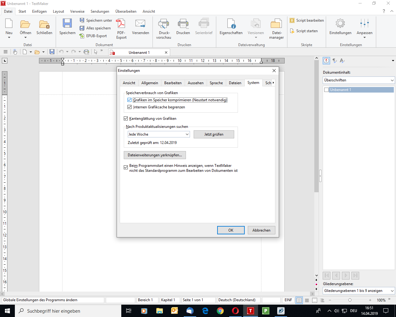This screenshot has height=317, width=396.
Task: Click the zoom minus button in status bar
Action: click(330, 300)
